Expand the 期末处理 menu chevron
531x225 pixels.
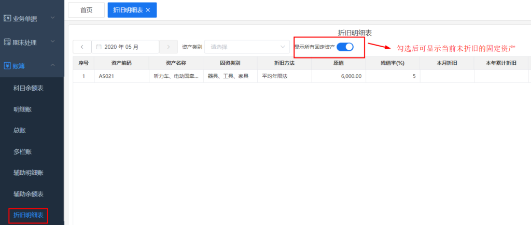tap(52, 41)
